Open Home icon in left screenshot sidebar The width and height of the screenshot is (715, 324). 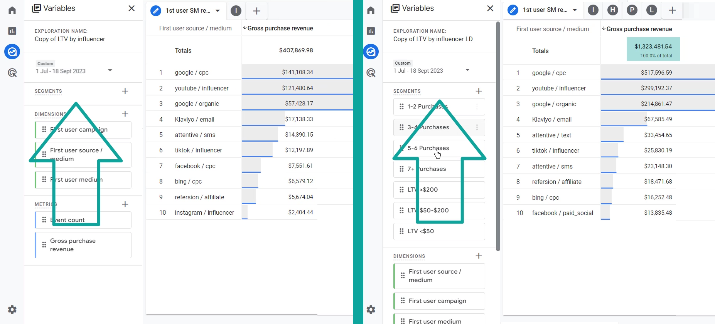pos(12,10)
